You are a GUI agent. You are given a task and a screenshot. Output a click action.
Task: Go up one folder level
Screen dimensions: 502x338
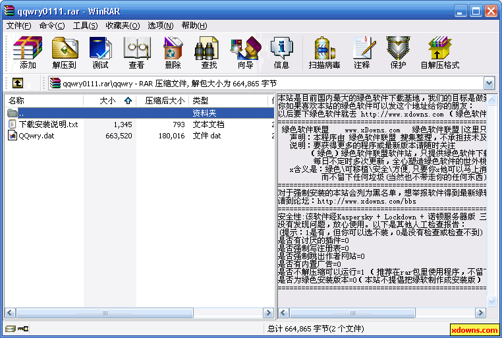pos(18,83)
